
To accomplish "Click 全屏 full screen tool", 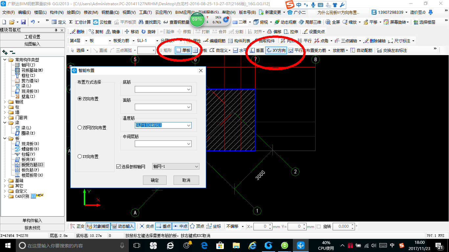I will click(333, 22).
